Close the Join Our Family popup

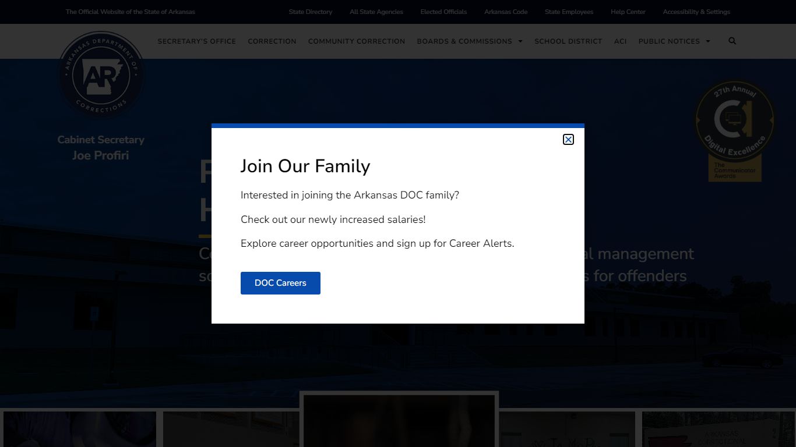tap(568, 139)
